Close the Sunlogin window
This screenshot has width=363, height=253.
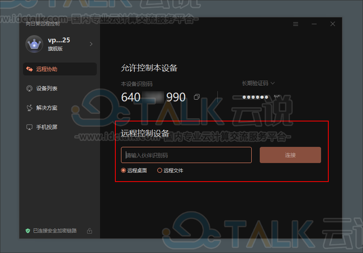[333, 24]
